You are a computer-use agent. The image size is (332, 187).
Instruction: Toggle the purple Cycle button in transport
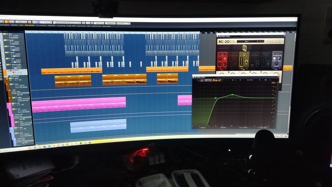[38, 22]
